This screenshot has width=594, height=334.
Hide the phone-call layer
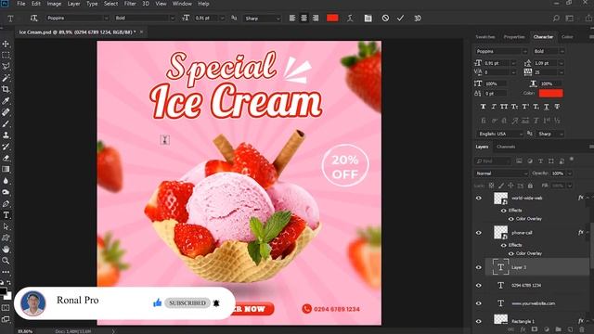click(479, 233)
